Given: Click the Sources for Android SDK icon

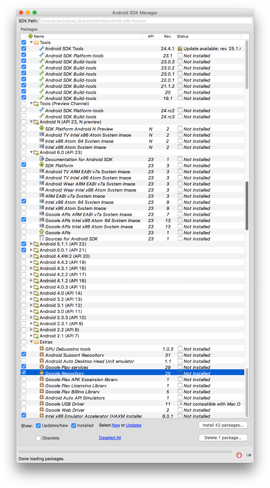Looking at the screenshot, I should pos(42,239).
